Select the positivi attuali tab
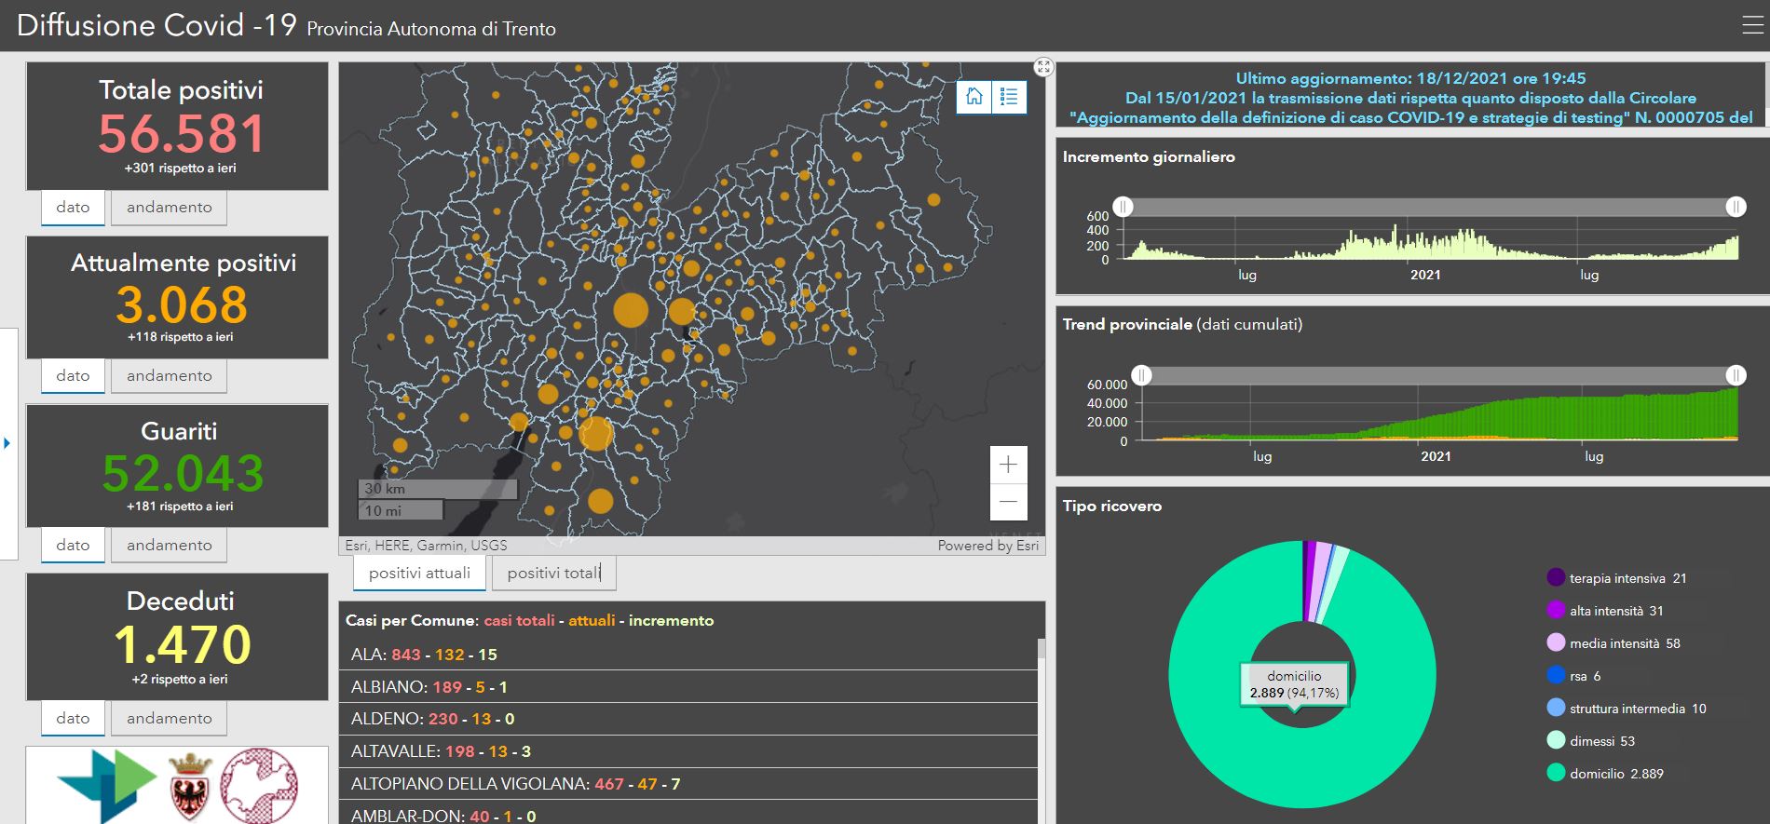The height and width of the screenshot is (824, 1770). coord(419,574)
